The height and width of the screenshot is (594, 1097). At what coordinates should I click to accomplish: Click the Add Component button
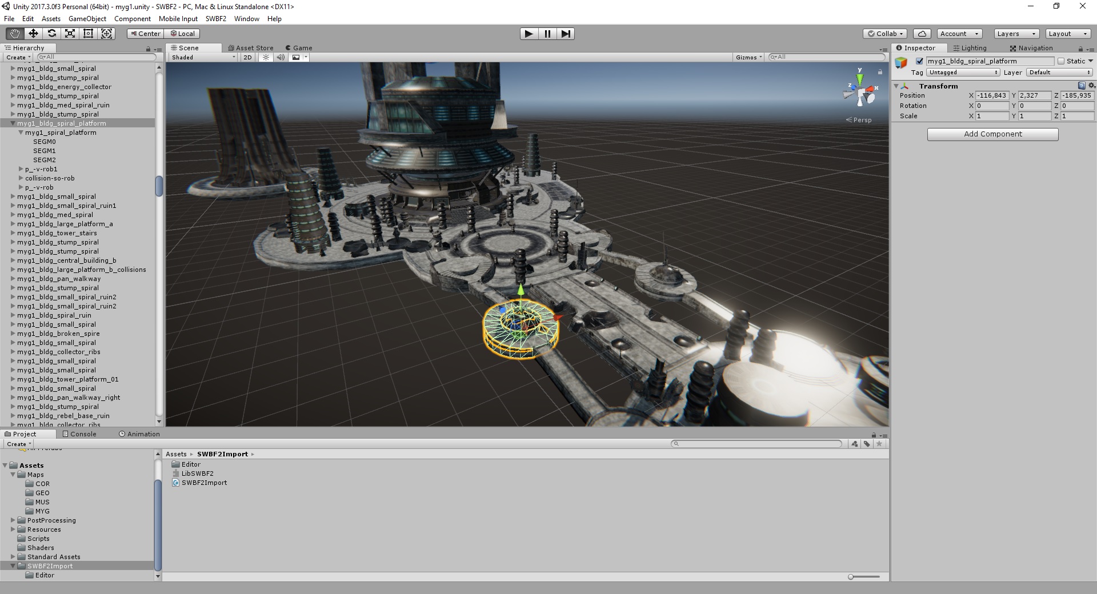992,134
